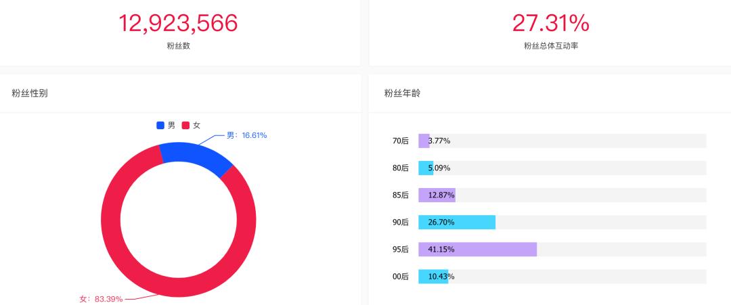Click the 粉丝总体互动率 caption
Screen dimensions: 731x305
point(551,46)
